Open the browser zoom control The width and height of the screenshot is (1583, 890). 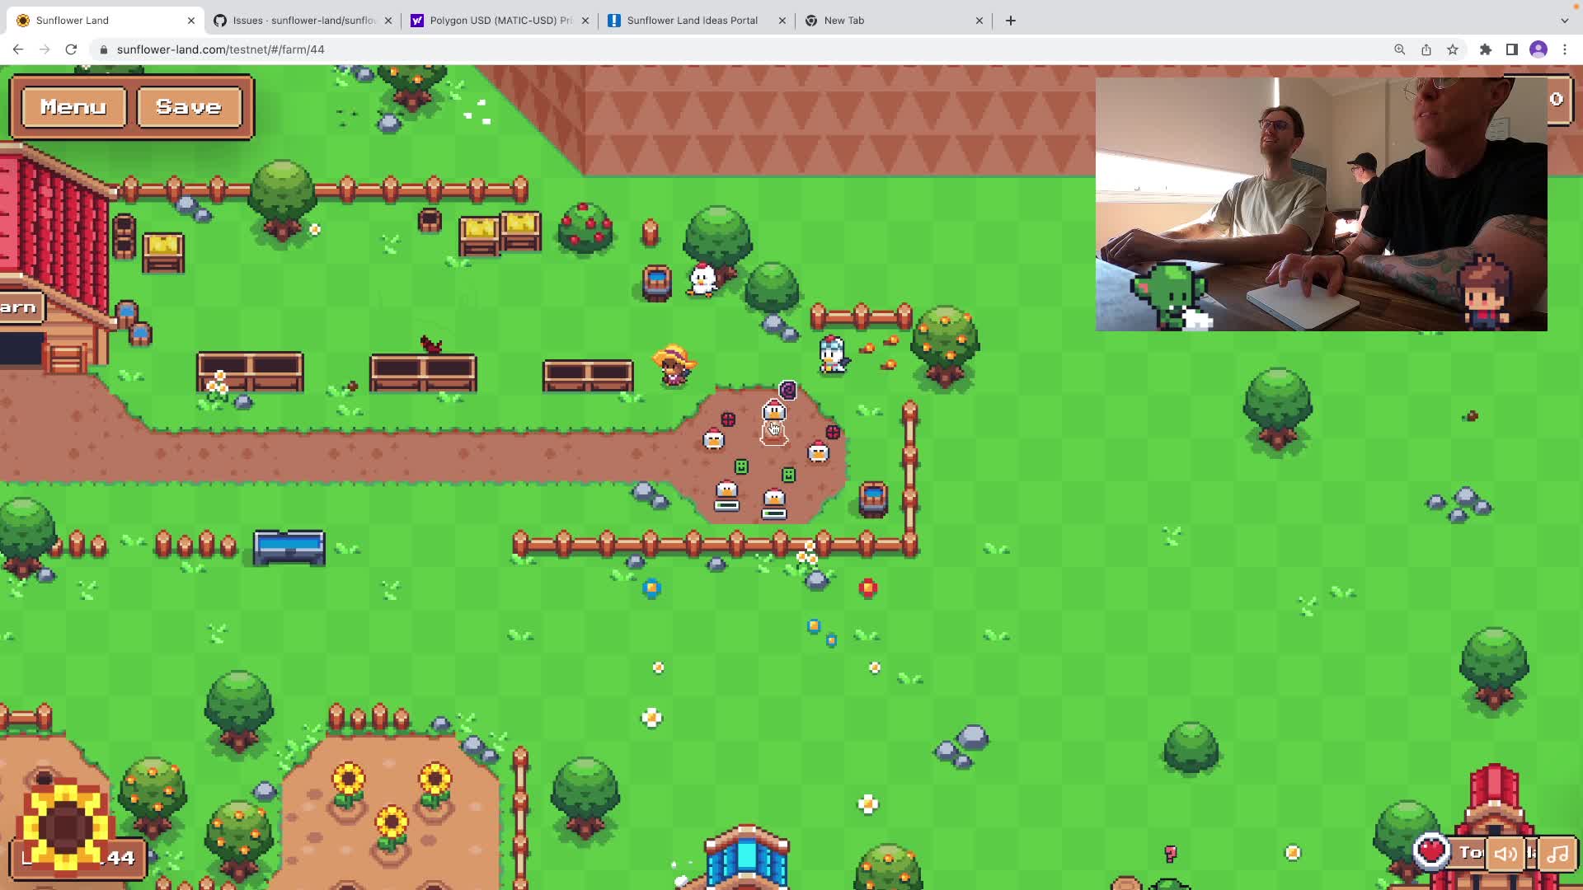pyautogui.click(x=1400, y=49)
